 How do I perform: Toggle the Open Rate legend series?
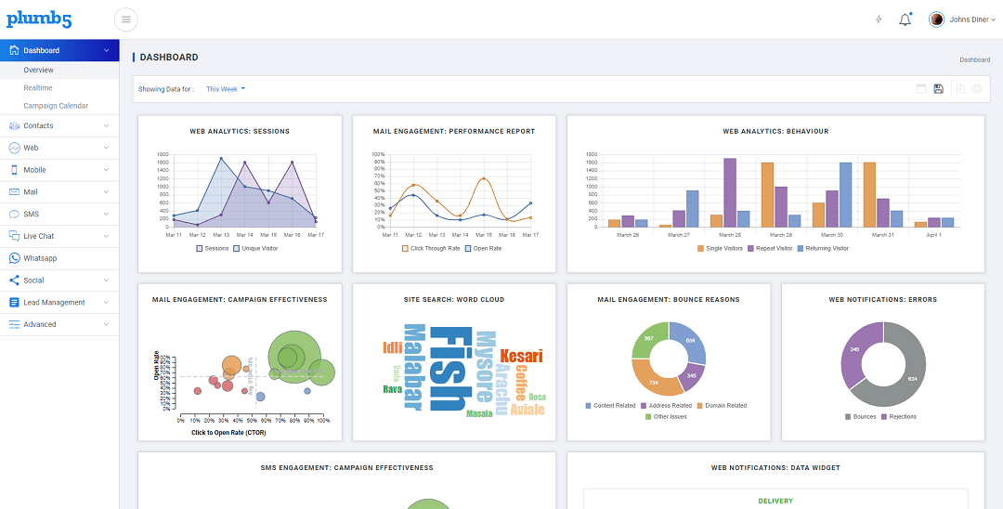[x=487, y=248]
